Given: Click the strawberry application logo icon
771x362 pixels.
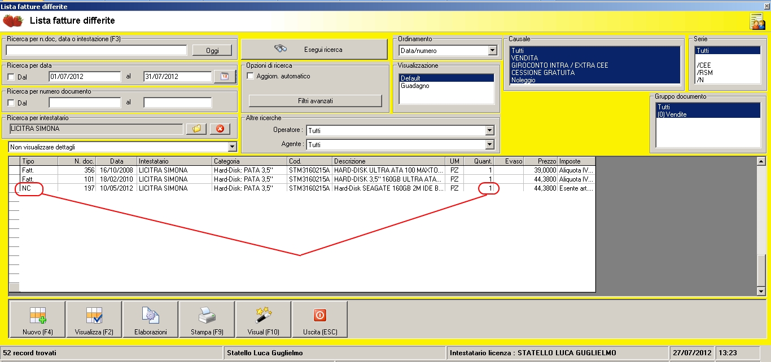Looking at the screenshot, I should click(13, 21).
